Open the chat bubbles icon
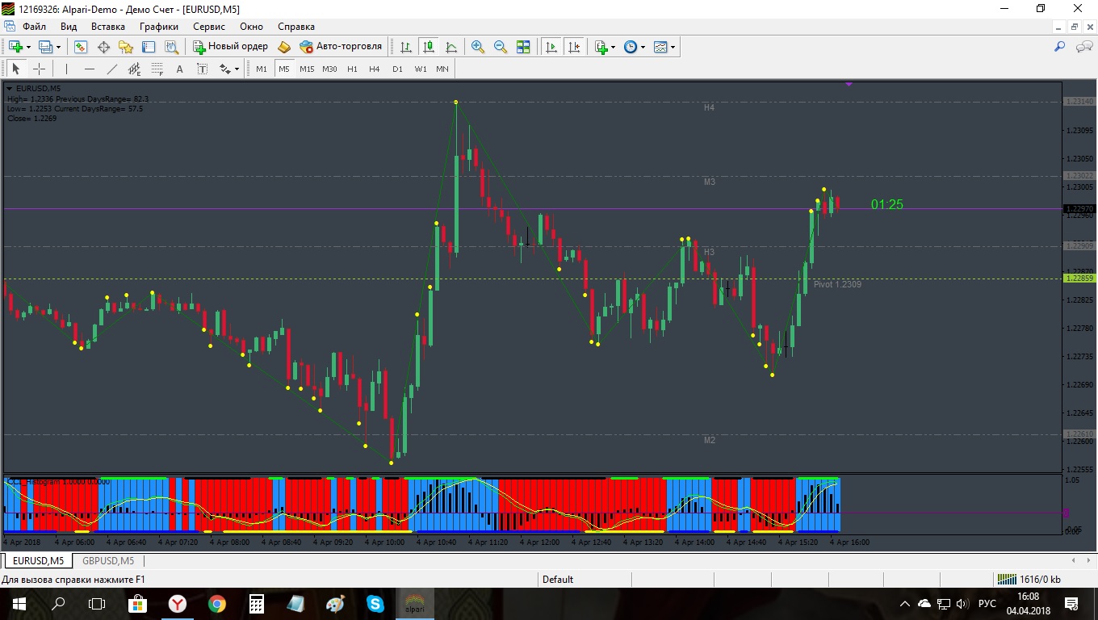This screenshot has height=620, width=1098. (1084, 47)
